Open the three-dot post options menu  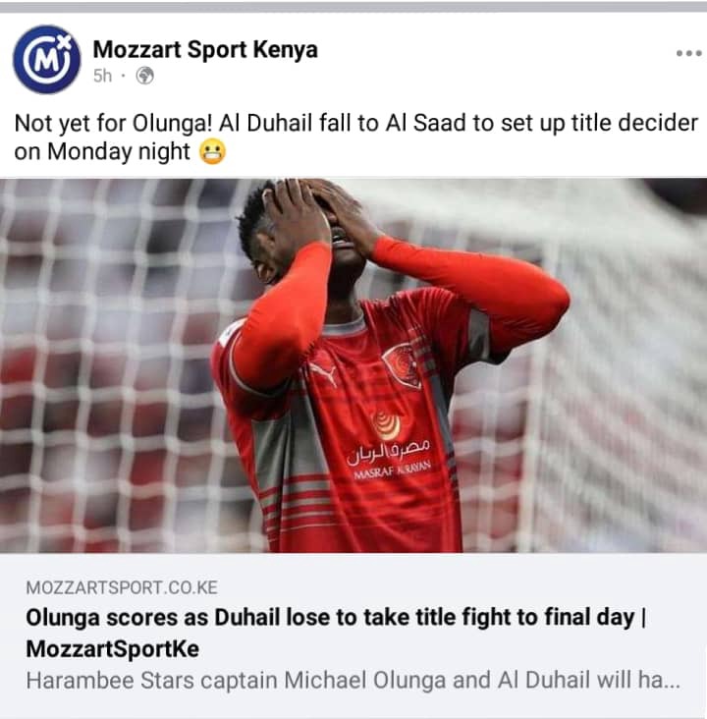click(x=688, y=53)
